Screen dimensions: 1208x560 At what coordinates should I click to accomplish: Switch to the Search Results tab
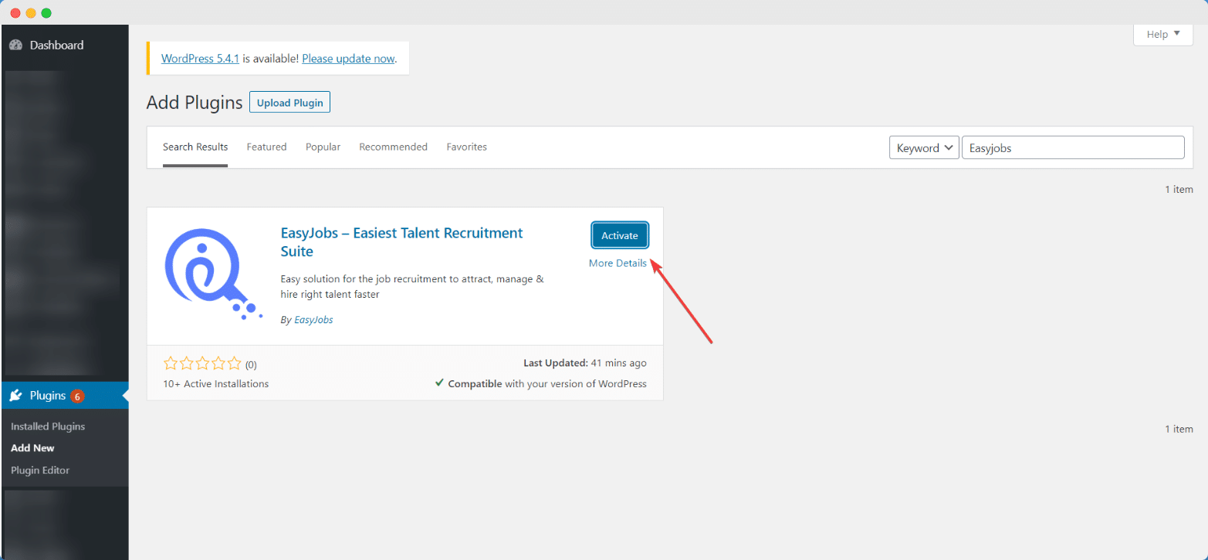pos(195,147)
